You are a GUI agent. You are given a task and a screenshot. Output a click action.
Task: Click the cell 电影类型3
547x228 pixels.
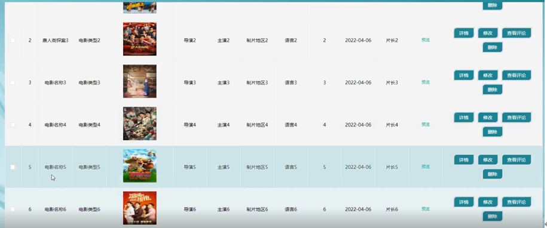coord(89,82)
